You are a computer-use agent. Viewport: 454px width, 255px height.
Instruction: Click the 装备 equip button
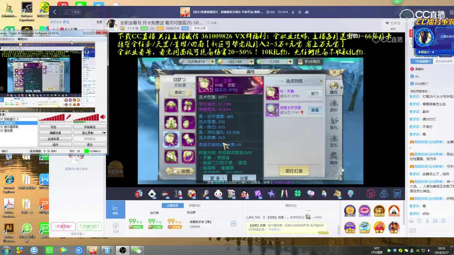315,110
